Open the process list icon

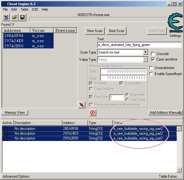pyautogui.click(x=6, y=17)
